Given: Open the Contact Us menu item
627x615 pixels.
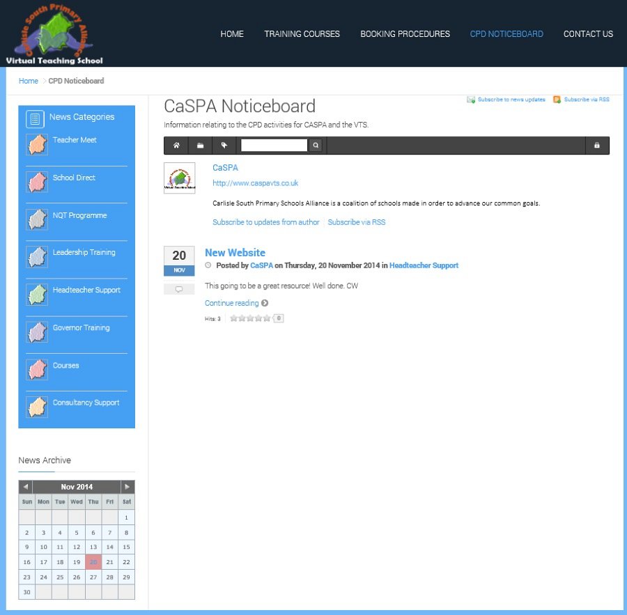Looking at the screenshot, I should tap(588, 34).
